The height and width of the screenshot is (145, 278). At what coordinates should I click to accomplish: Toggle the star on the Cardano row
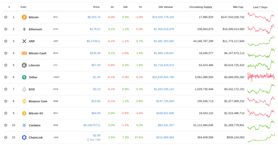pos(6,125)
